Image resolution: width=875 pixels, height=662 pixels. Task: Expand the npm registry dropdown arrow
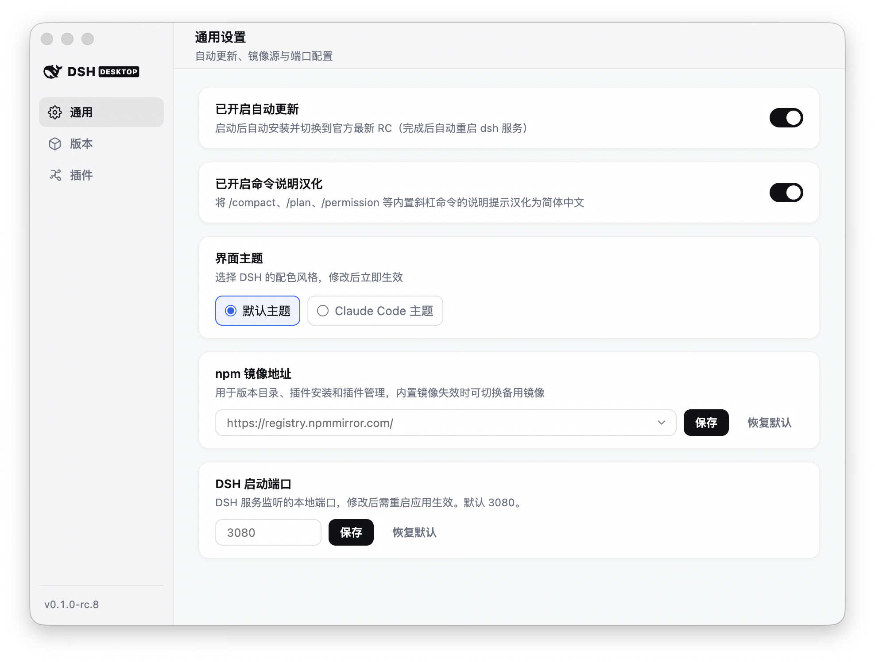pyautogui.click(x=662, y=423)
